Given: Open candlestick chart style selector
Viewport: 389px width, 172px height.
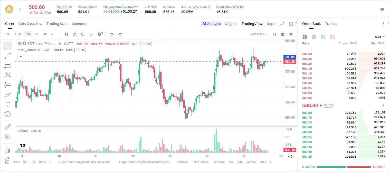Looking at the screenshot, I should tap(67, 34).
